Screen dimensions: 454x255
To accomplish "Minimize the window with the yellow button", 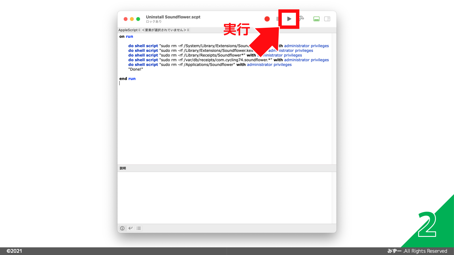I will (132, 19).
